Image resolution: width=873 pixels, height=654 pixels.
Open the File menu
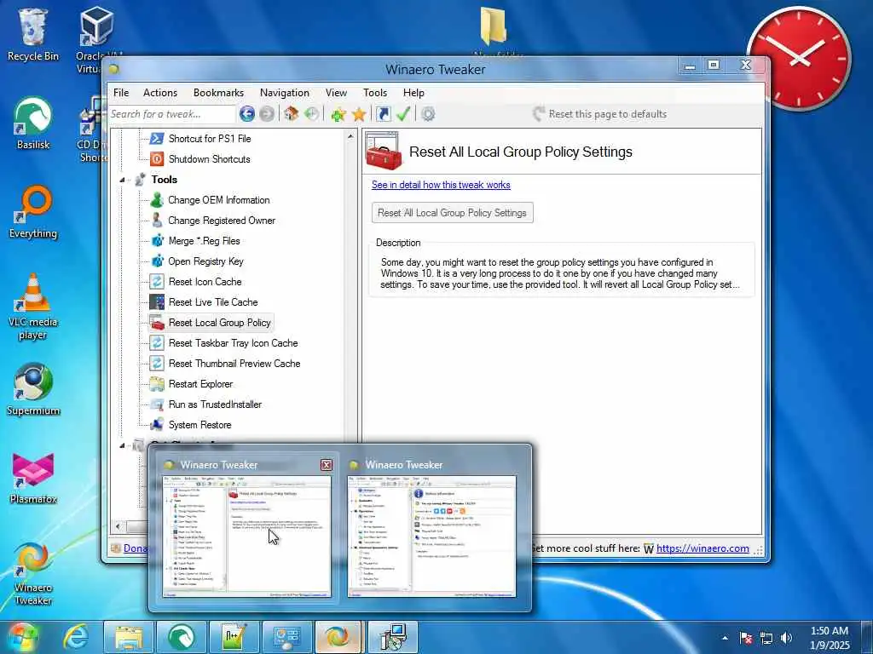click(x=121, y=93)
